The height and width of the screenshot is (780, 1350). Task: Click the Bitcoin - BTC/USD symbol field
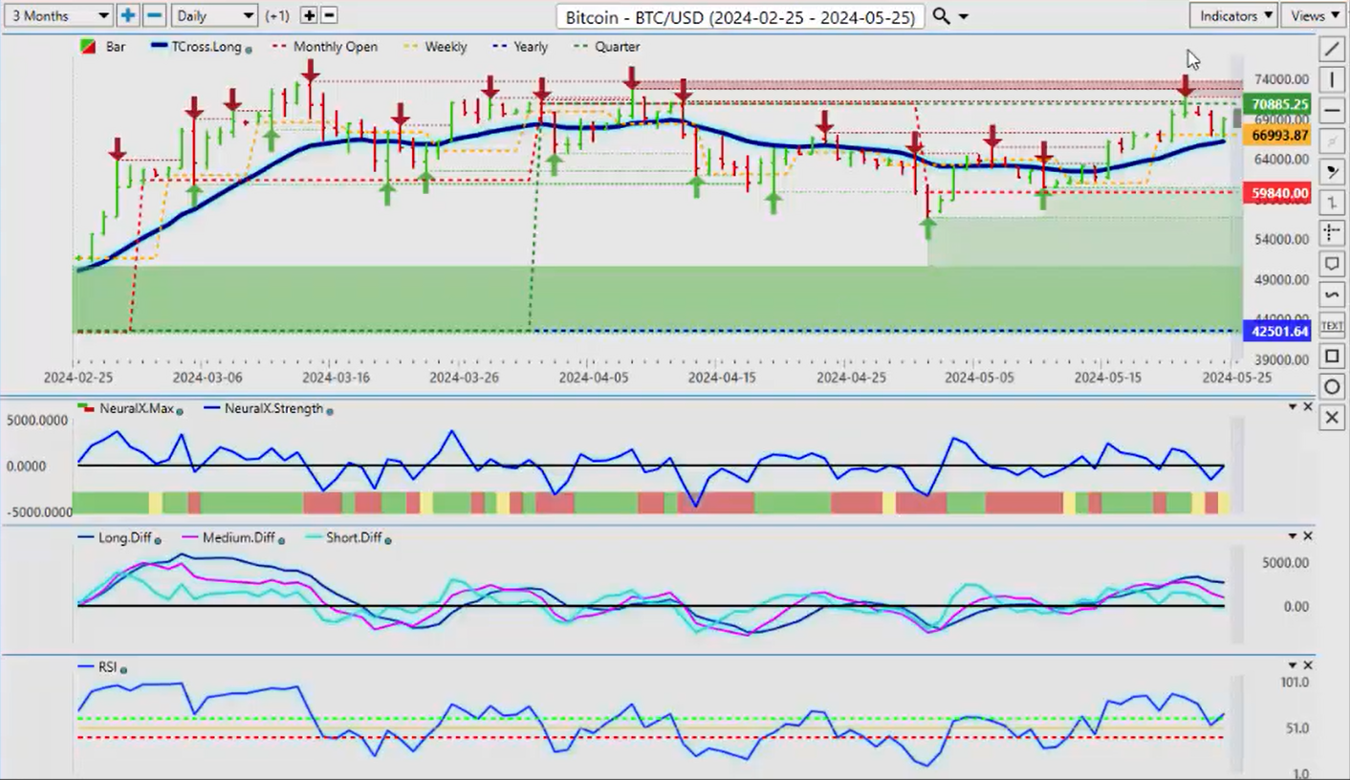(741, 17)
